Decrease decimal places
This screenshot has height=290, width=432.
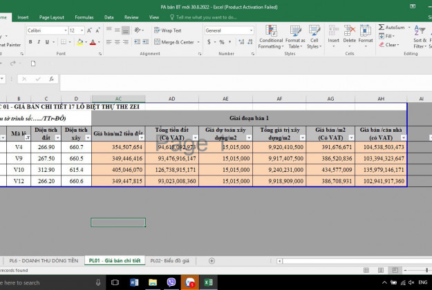tap(250, 42)
